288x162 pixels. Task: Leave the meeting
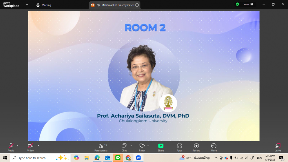[x=278, y=147]
